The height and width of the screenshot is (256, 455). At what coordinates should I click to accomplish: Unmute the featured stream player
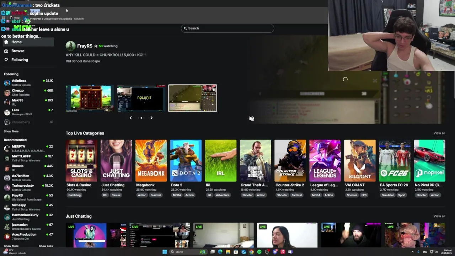251,119
